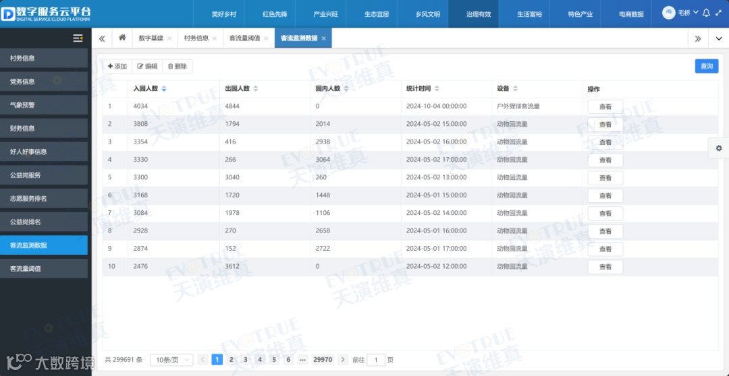Click the 删除 delete button

point(177,67)
